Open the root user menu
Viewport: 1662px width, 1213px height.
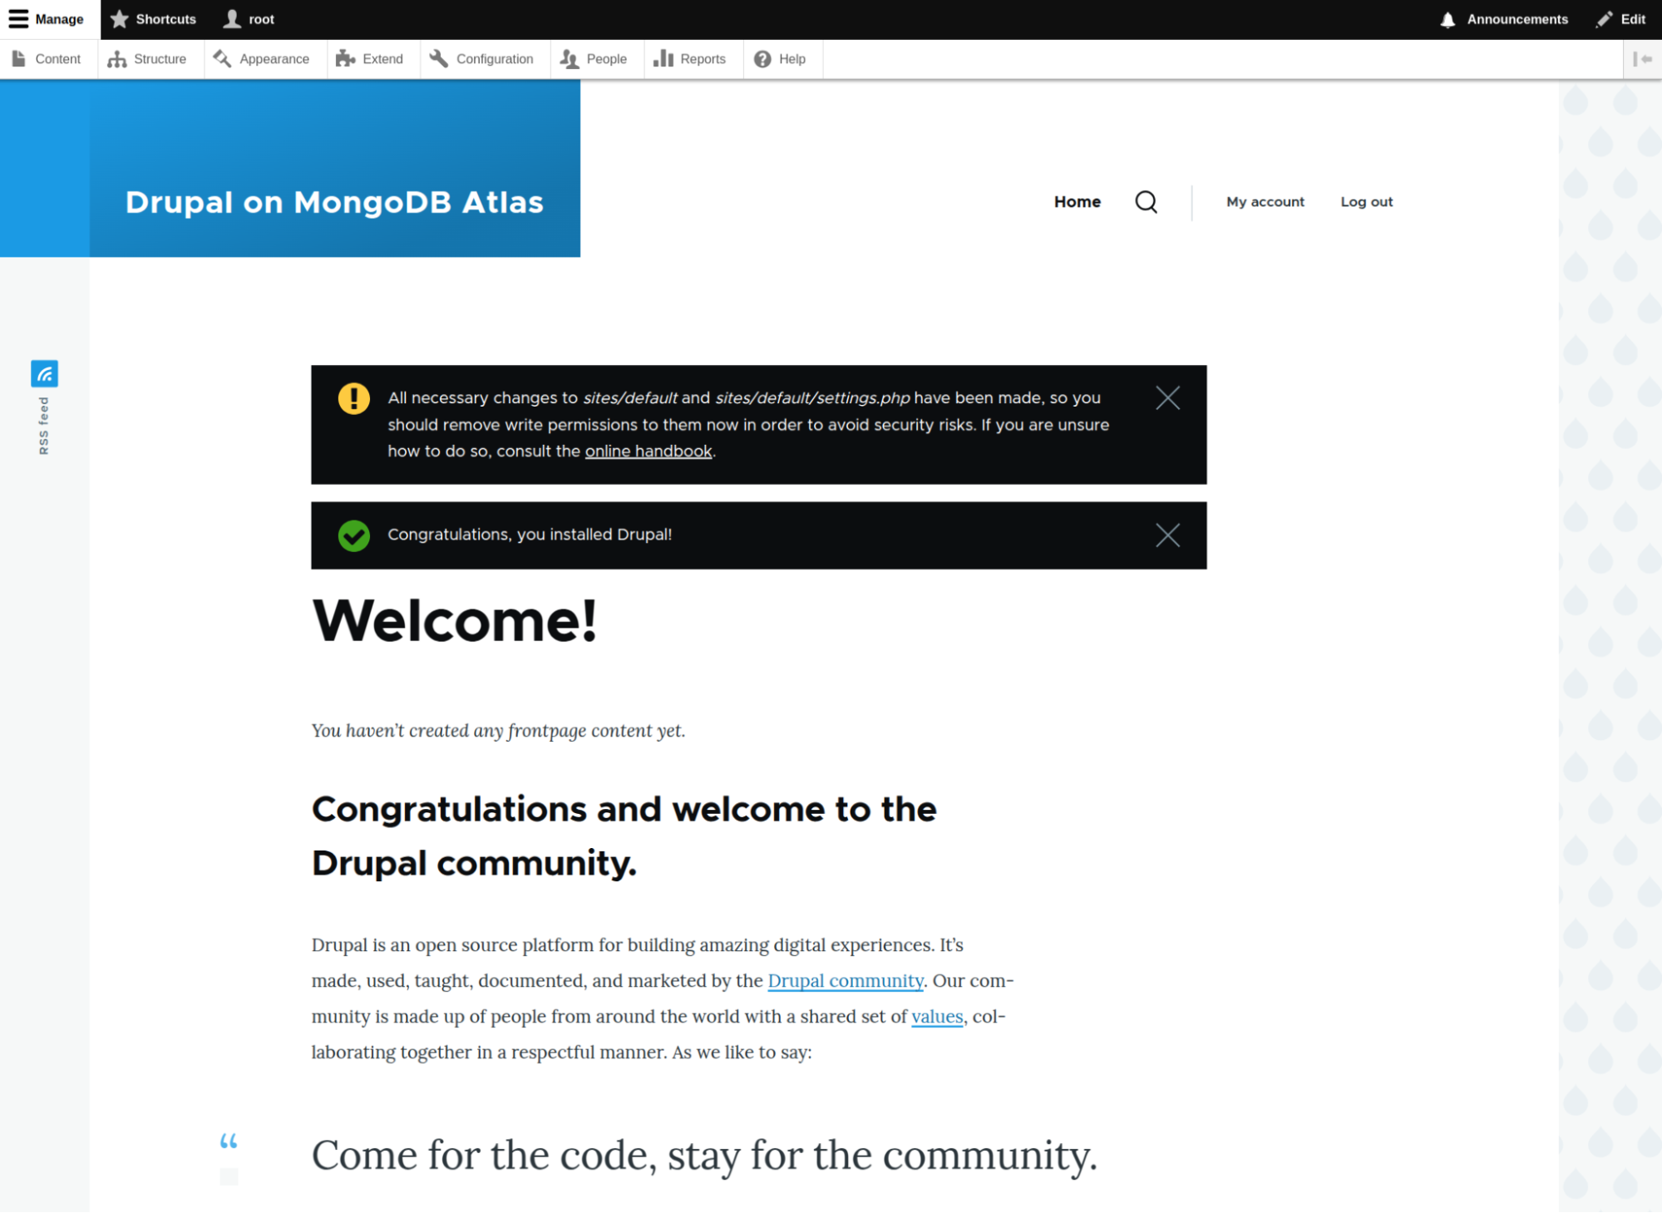pos(249,19)
